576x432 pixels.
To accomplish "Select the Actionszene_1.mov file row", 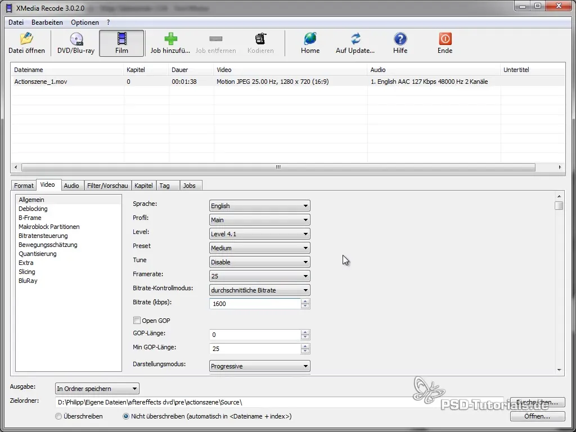I will click(287, 82).
